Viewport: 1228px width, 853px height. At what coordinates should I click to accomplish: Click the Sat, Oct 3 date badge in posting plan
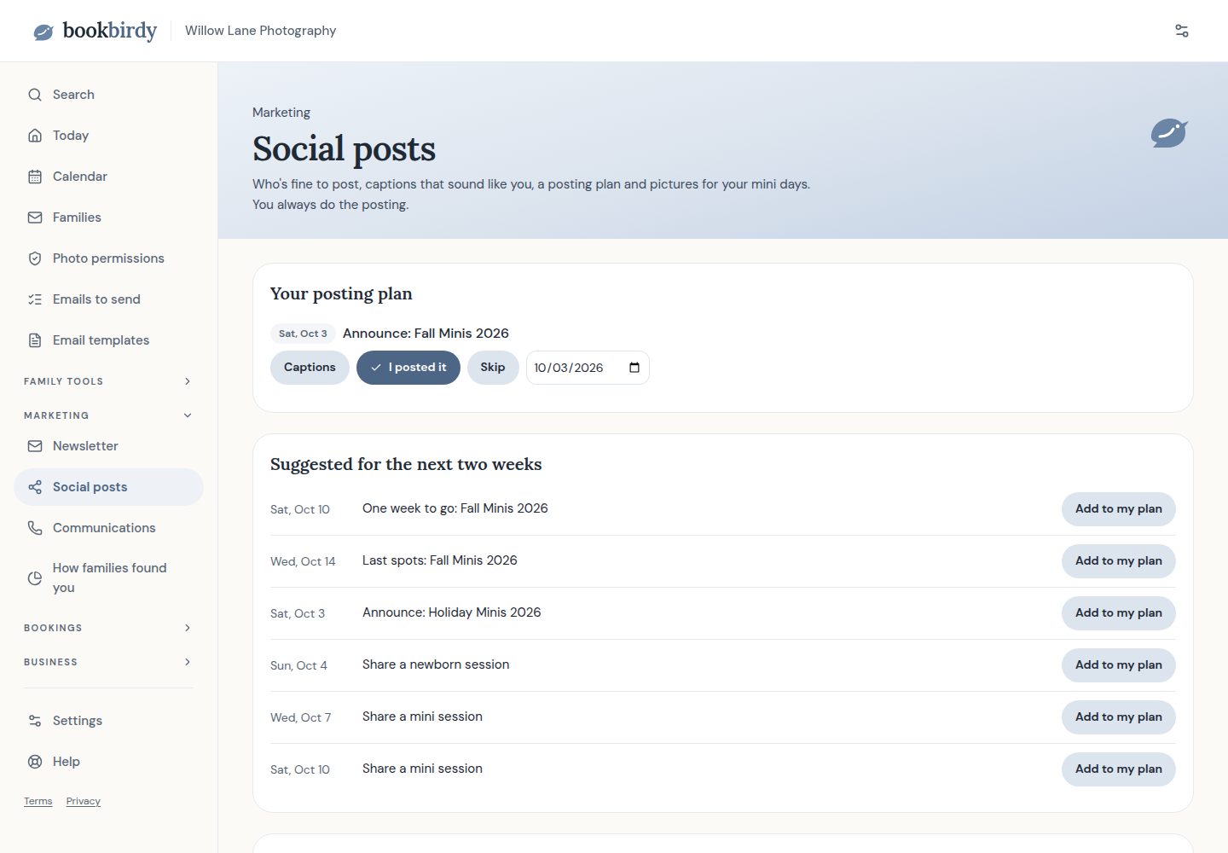303,334
